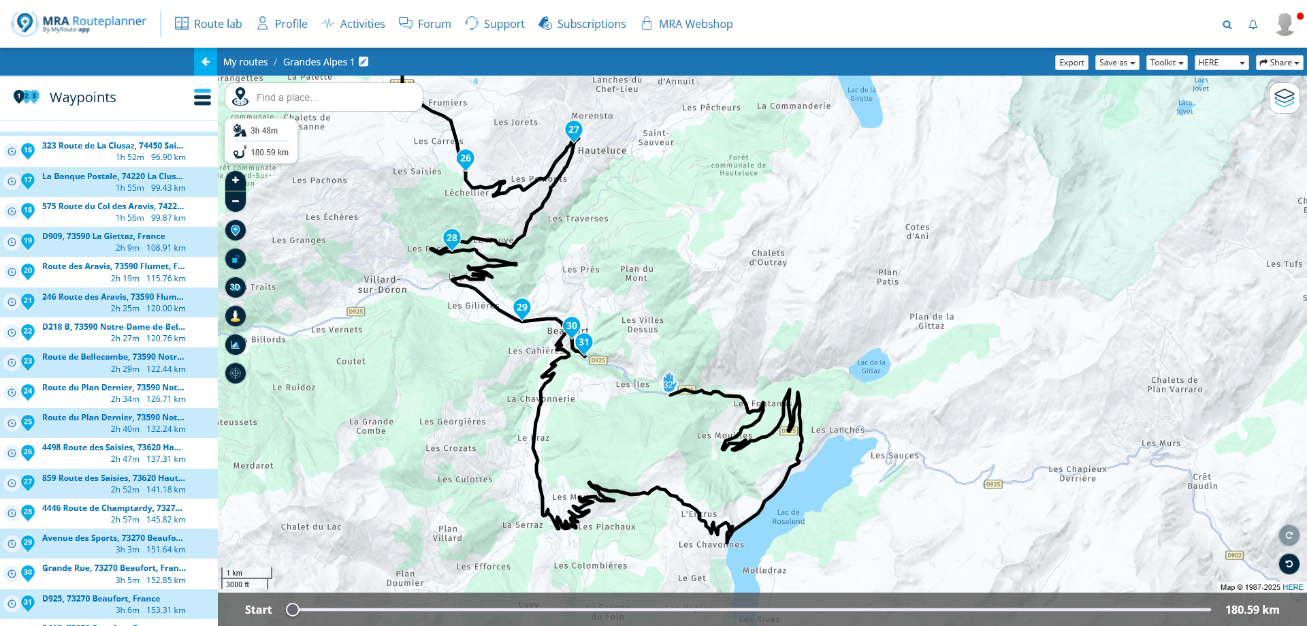The image size is (1307, 626).
Task: Toggle 3D map view
Action: tap(236, 287)
